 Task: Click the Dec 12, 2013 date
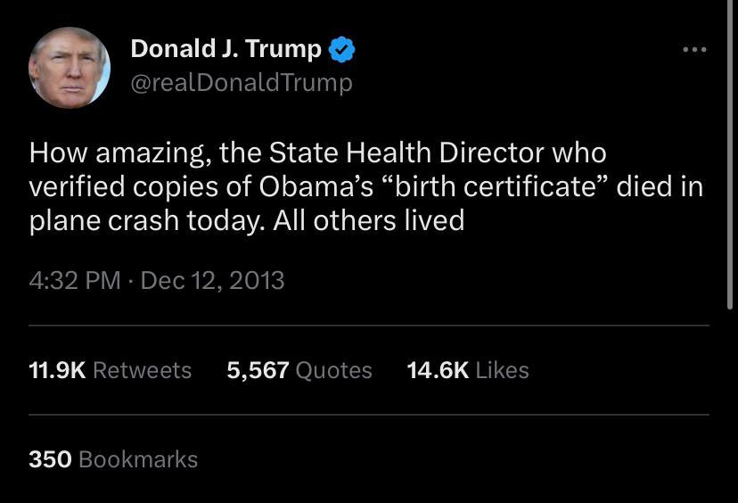click(x=213, y=280)
